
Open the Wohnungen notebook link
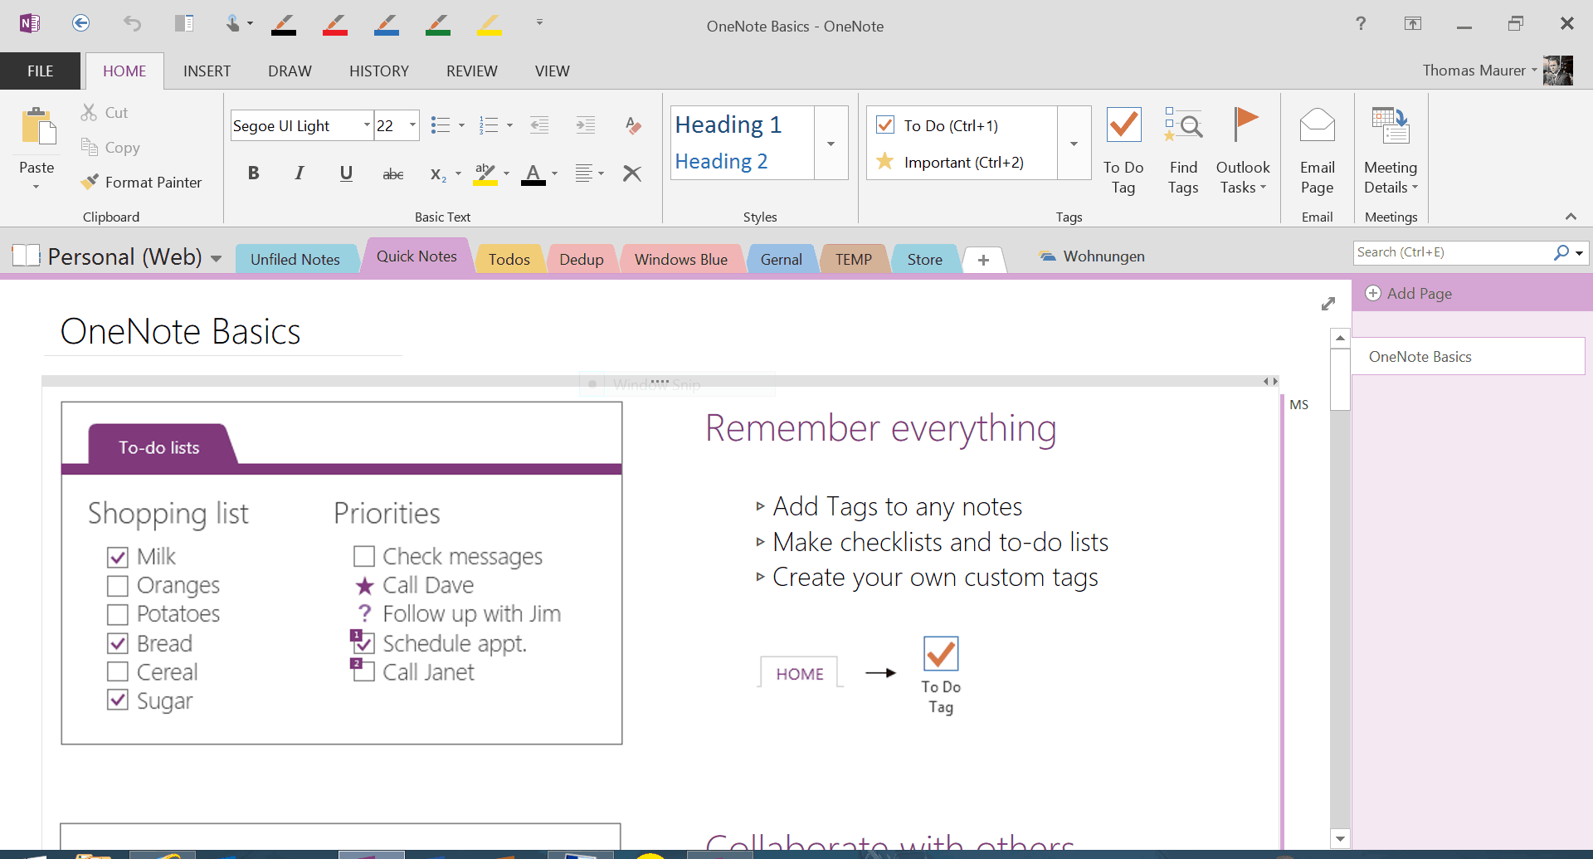(1092, 256)
